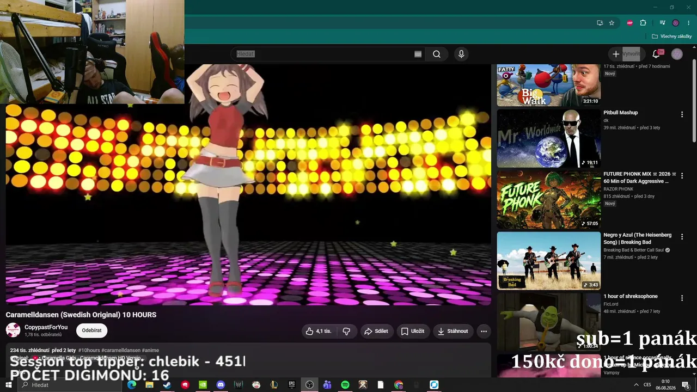Open Microsoft Edge from the taskbar
Image resolution: width=697 pixels, height=392 pixels.
tap(131, 385)
